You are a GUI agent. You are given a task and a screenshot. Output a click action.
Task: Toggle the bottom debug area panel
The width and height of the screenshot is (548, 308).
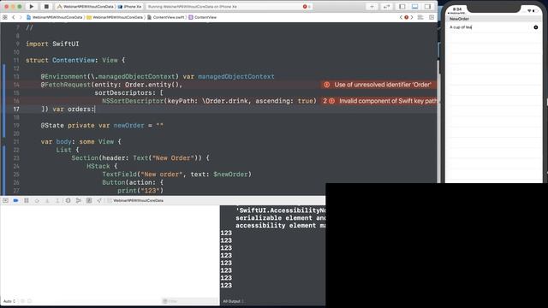tap(414, 7)
